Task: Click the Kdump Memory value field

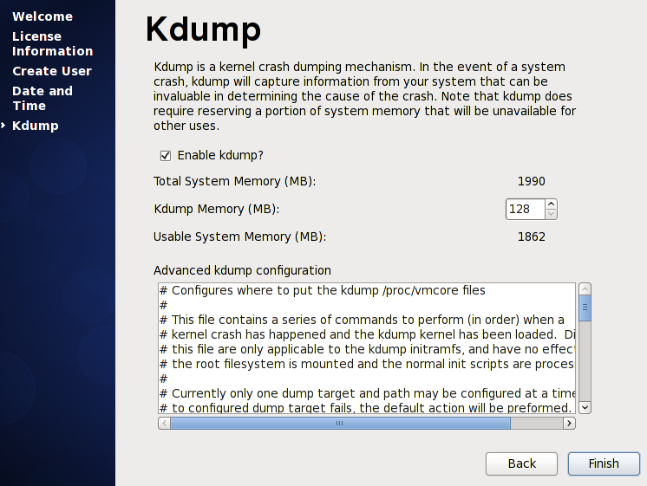Action: (x=526, y=209)
